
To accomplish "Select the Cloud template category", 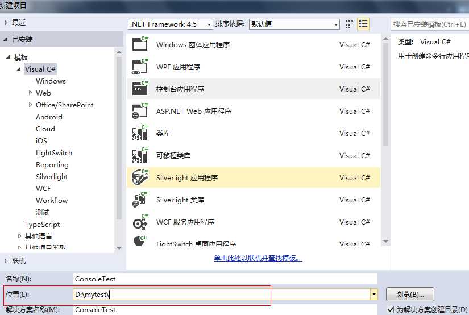I will coord(45,129).
